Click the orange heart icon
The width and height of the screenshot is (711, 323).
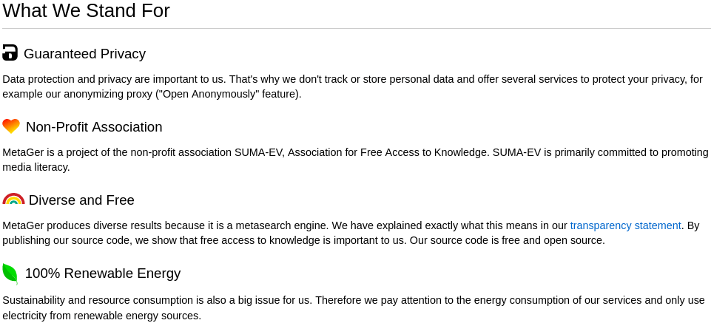click(11, 126)
